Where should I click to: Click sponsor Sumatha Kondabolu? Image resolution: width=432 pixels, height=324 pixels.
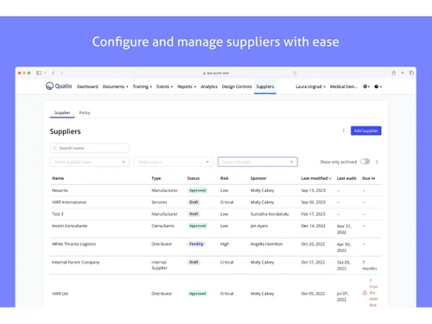[x=270, y=214]
